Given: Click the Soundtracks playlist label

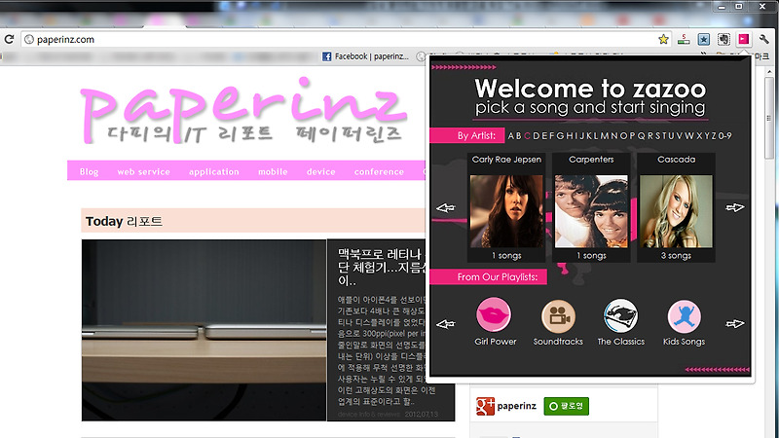Looking at the screenshot, I should (x=558, y=342).
